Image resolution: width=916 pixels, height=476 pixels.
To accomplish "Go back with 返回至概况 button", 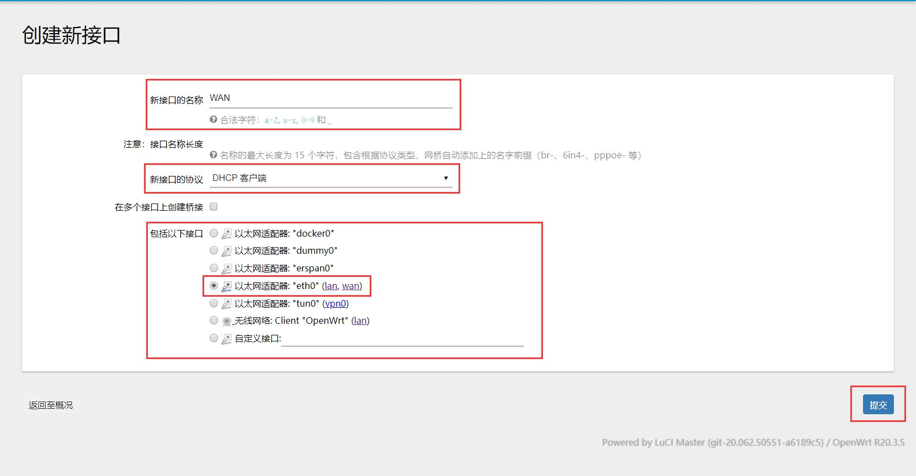I will pos(51,405).
